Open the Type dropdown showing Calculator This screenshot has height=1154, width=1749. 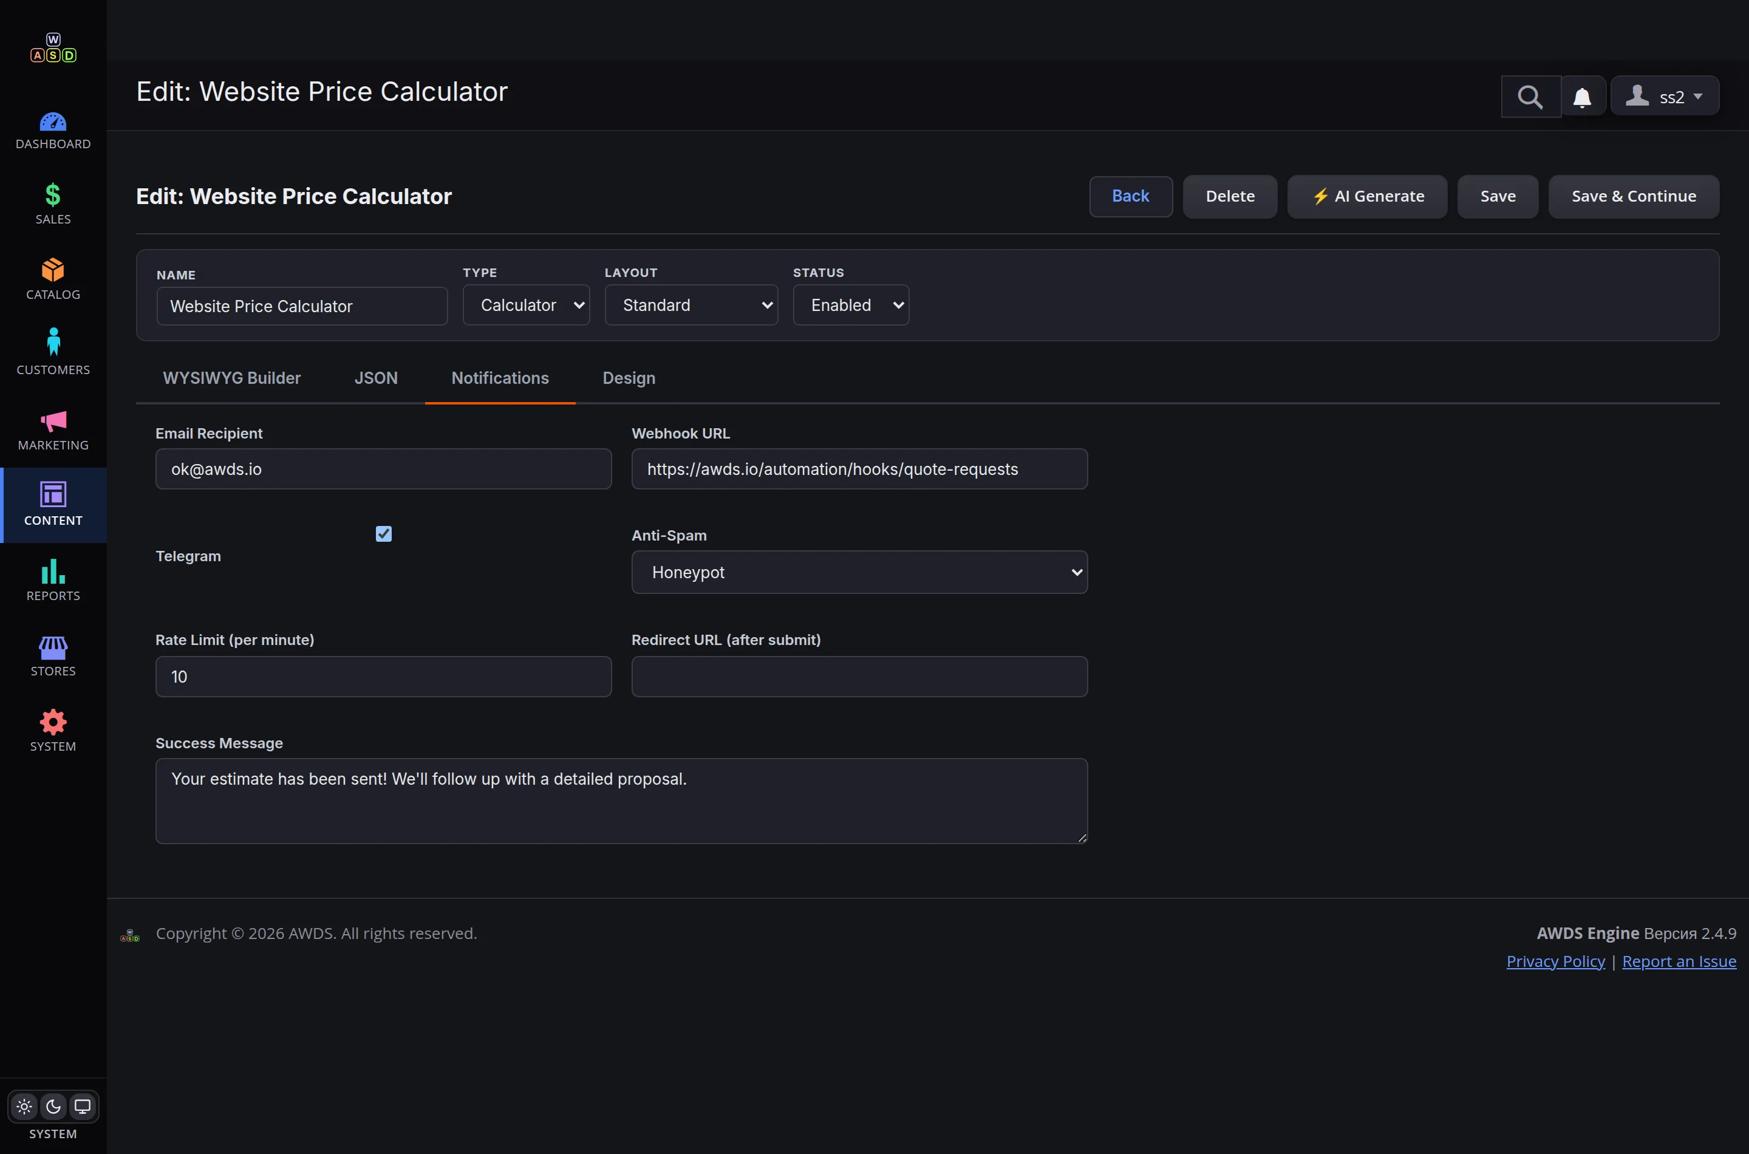[526, 305]
